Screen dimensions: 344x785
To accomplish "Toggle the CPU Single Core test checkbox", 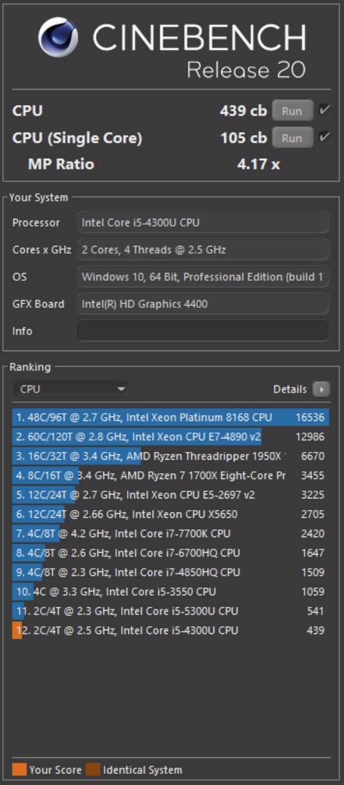I will point(324,137).
